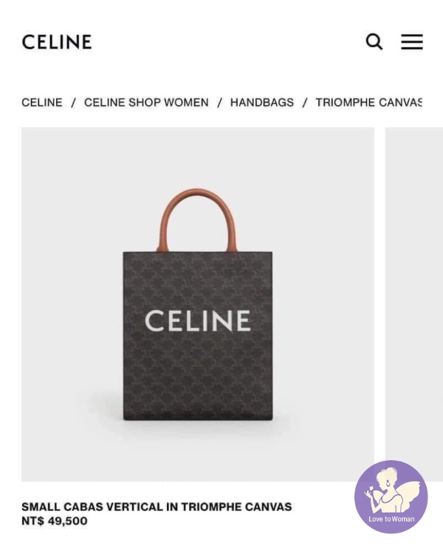Click the slash separator after the first CELINE breadcrumb
Viewport: 443px width, 554px height.
(x=73, y=103)
